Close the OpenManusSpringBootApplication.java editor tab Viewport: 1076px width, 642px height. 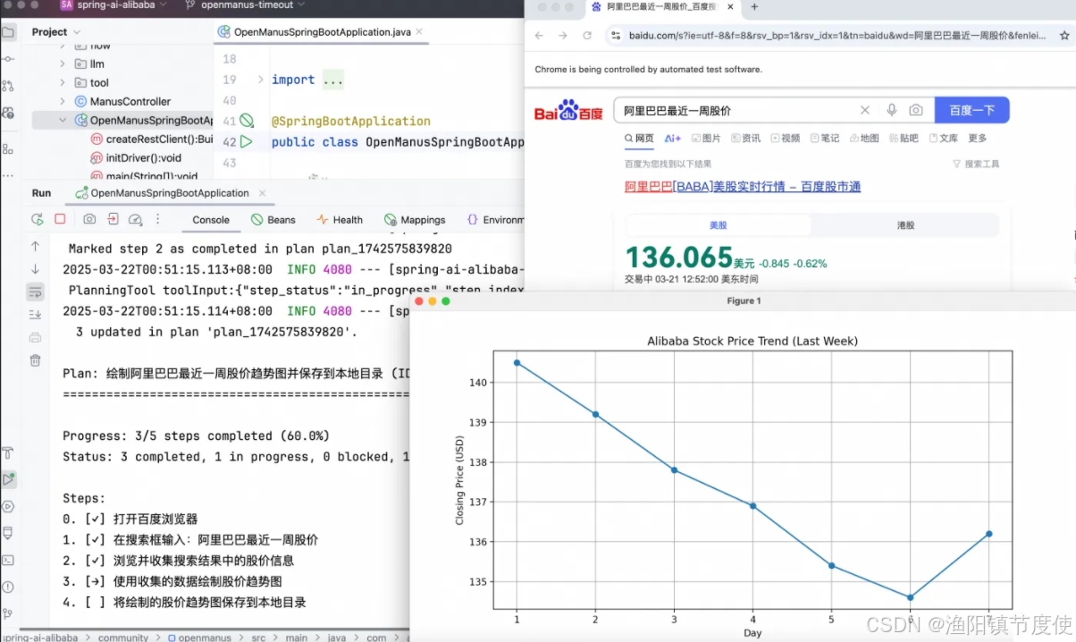pos(418,32)
